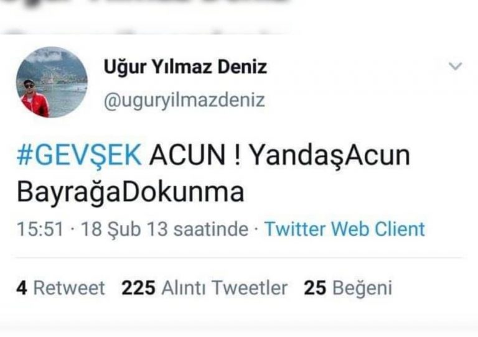Click the BayrağaDokunma text line

point(131,192)
